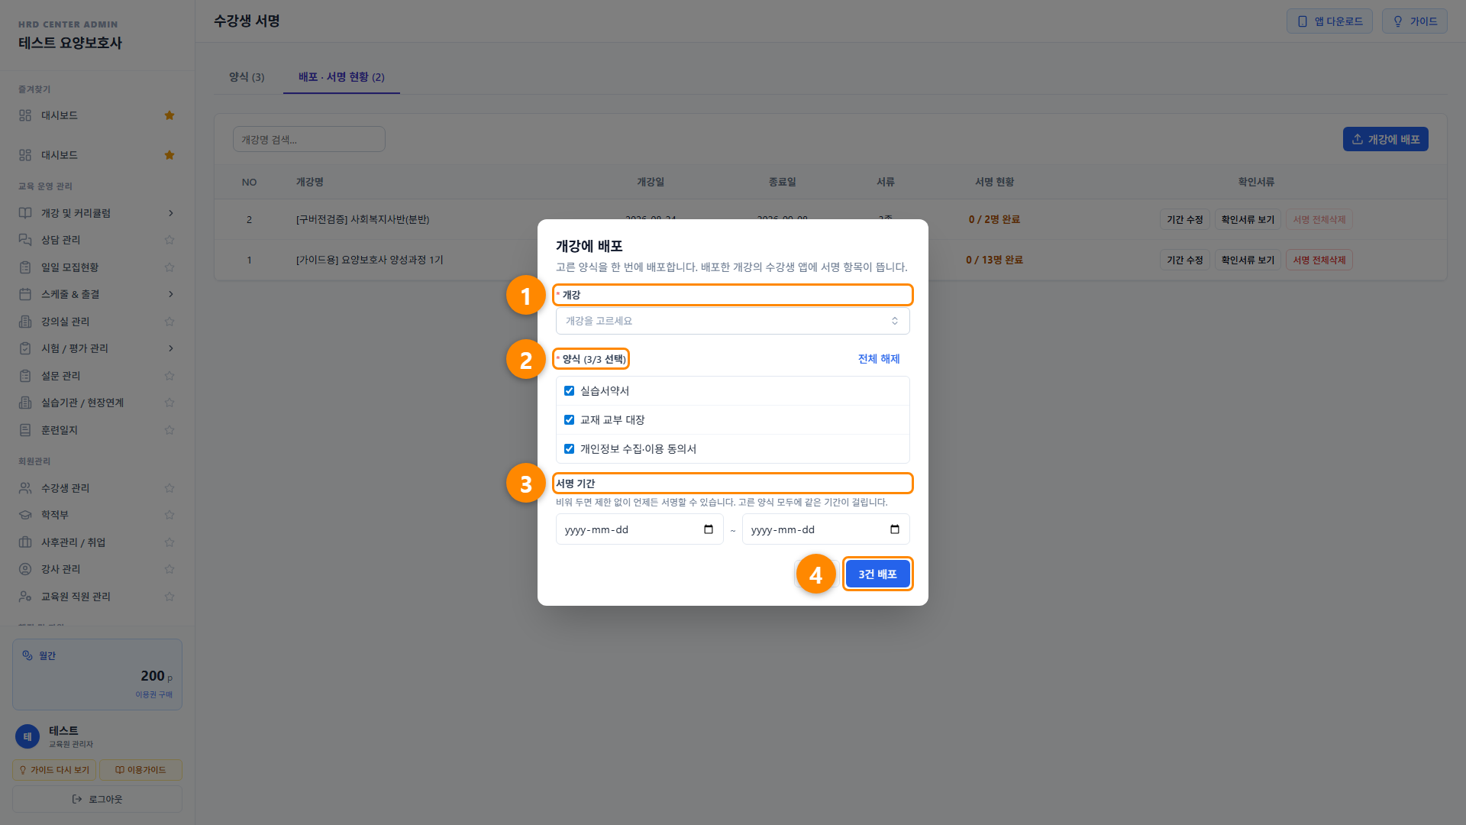1466x825 pixels.
Task: Open the end date calendar picker icon
Action: tap(895, 529)
